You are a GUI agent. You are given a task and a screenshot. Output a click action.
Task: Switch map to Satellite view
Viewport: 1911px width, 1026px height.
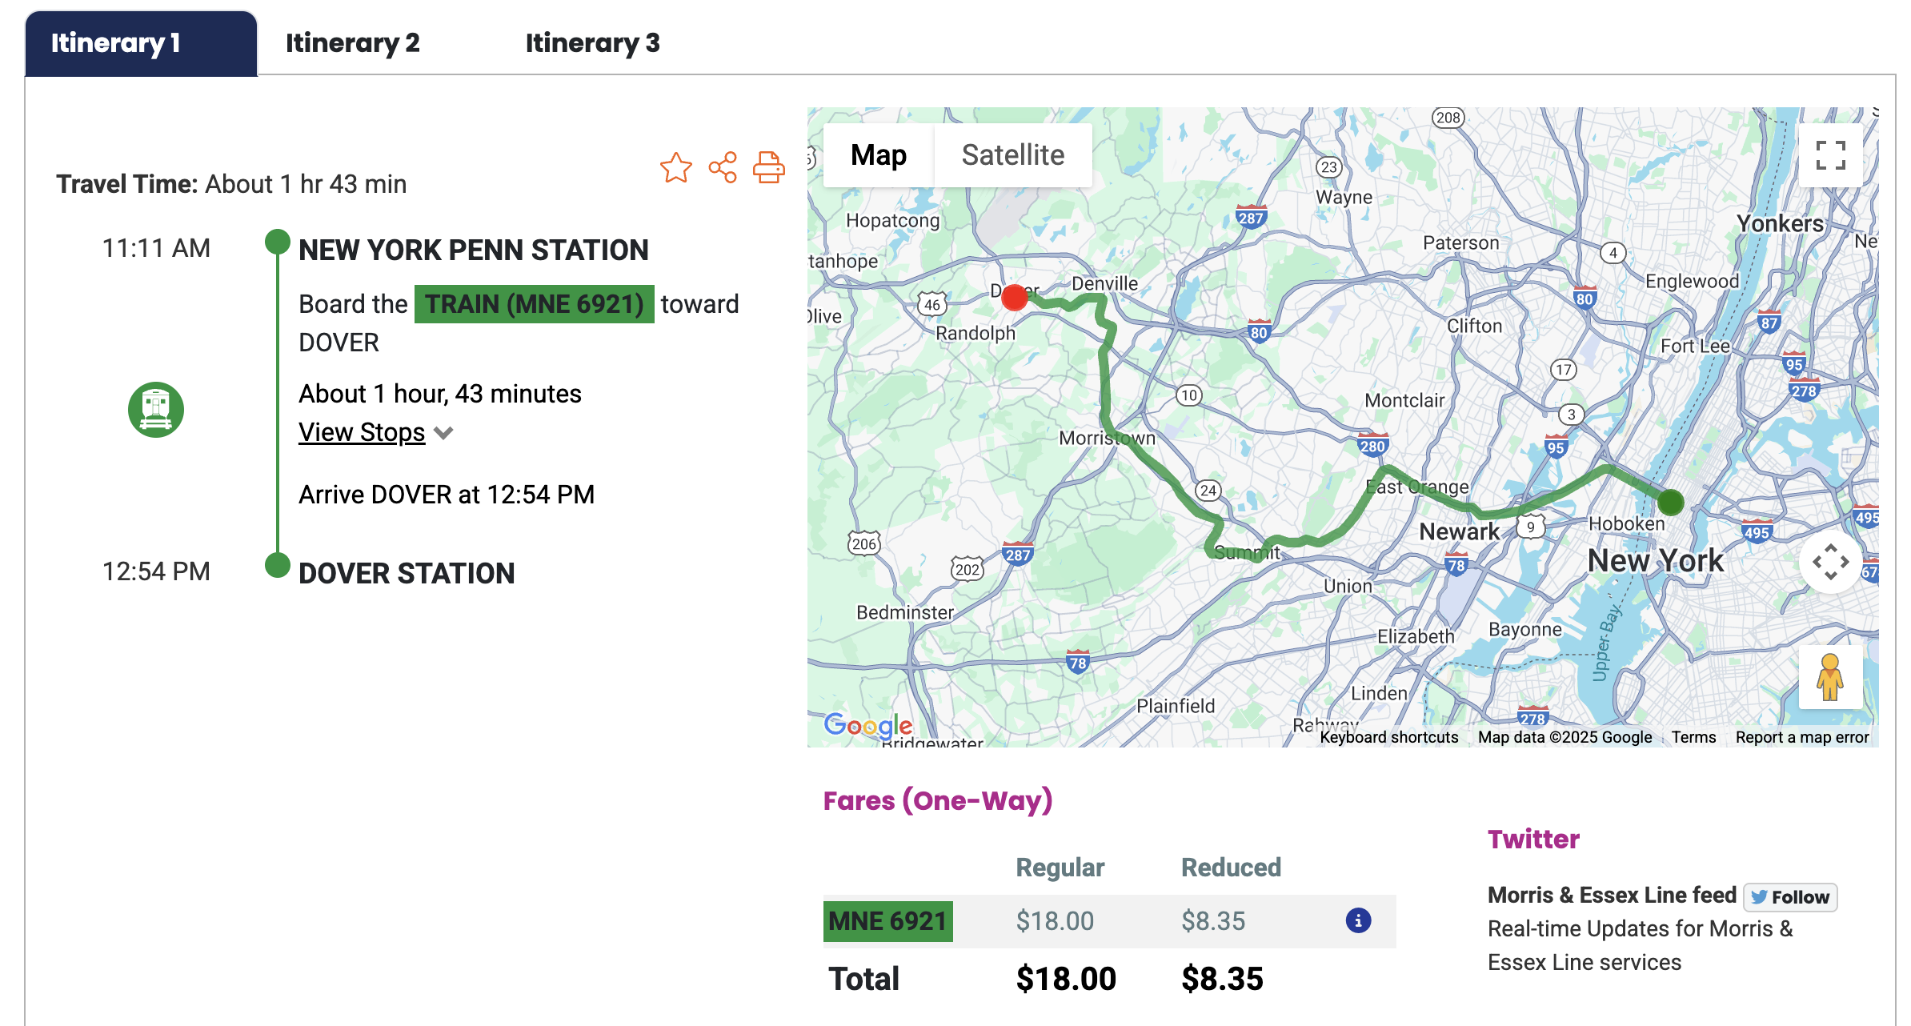(1012, 155)
